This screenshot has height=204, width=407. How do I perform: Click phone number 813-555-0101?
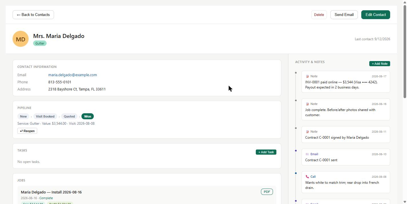coord(60,82)
